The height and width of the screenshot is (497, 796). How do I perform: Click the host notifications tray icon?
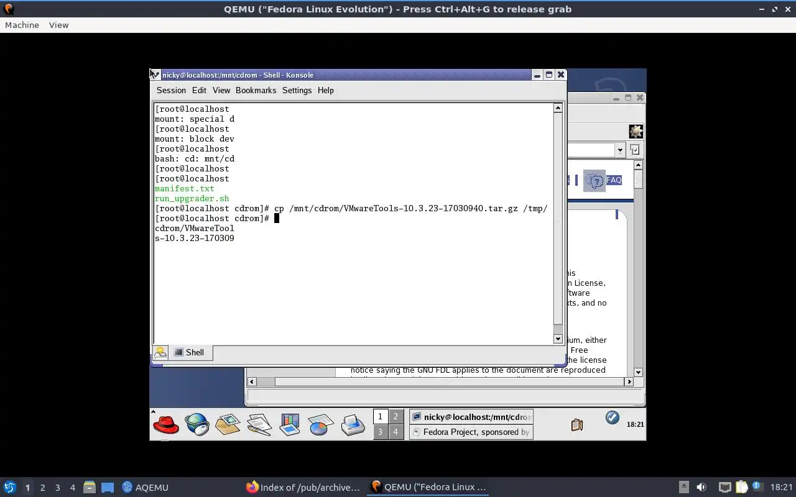click(x=757, y=486)
